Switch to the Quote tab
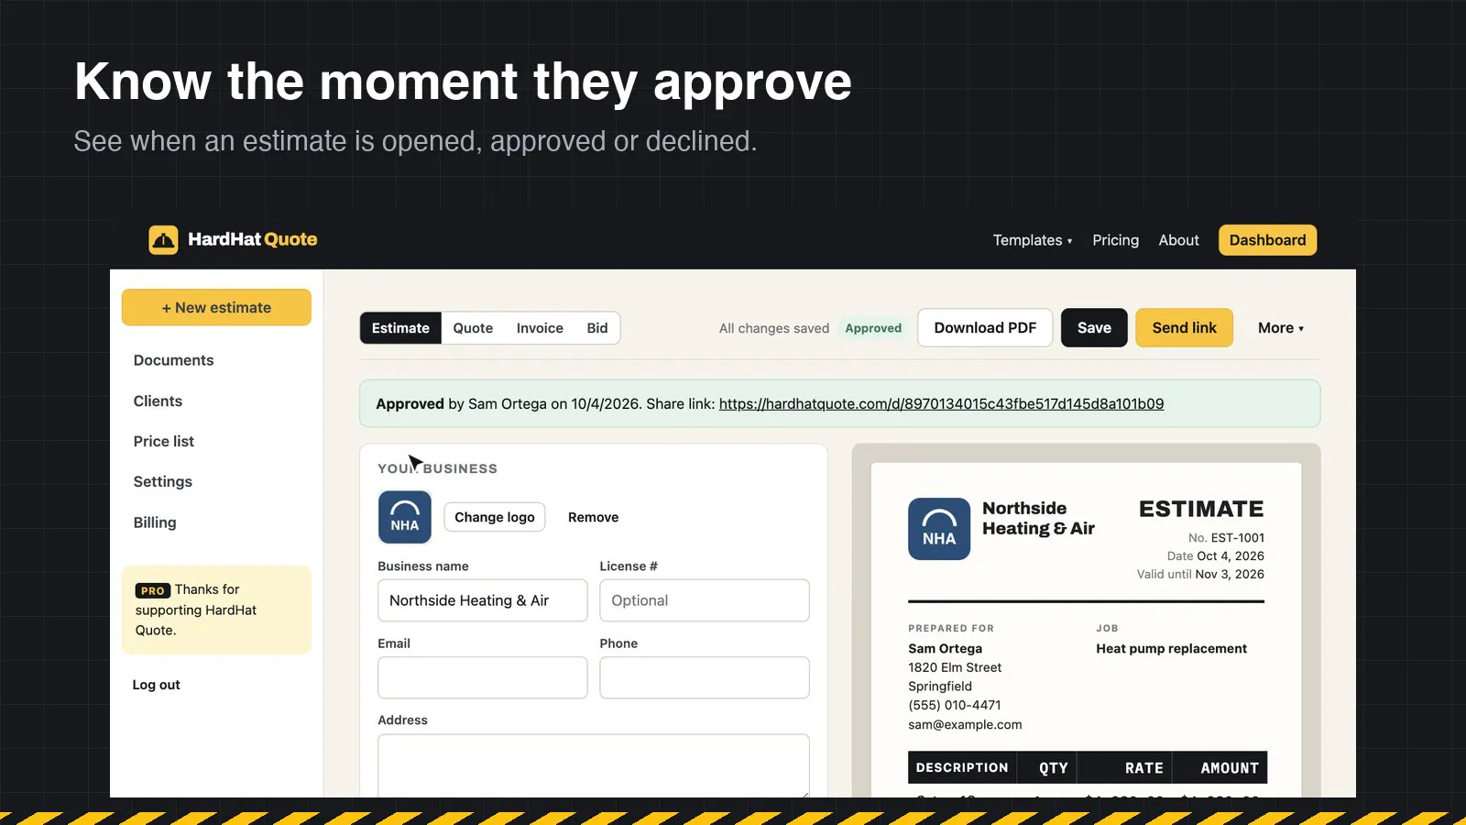Screen dimensions: 1466x825 coord(473,328)
